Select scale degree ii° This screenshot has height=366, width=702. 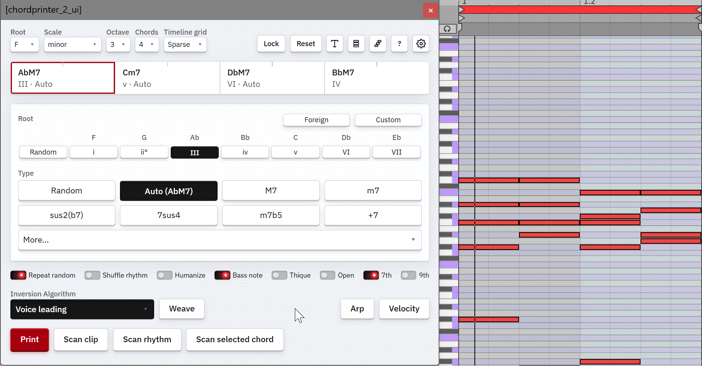point(144,152)
